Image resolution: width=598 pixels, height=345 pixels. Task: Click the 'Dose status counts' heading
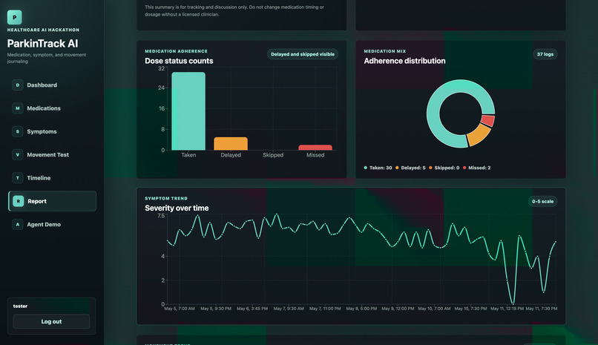[x=179, y=61]
